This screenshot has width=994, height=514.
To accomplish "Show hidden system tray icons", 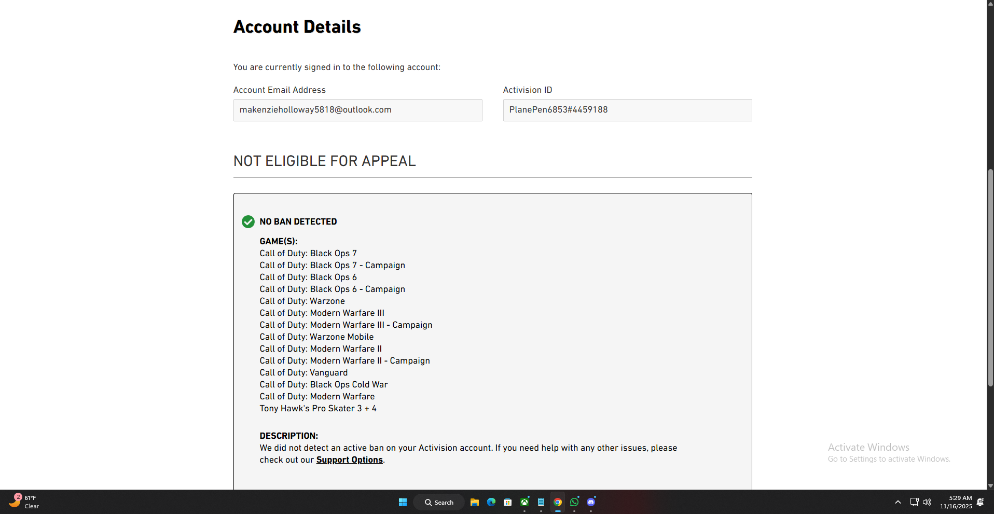I will [898, 502].
